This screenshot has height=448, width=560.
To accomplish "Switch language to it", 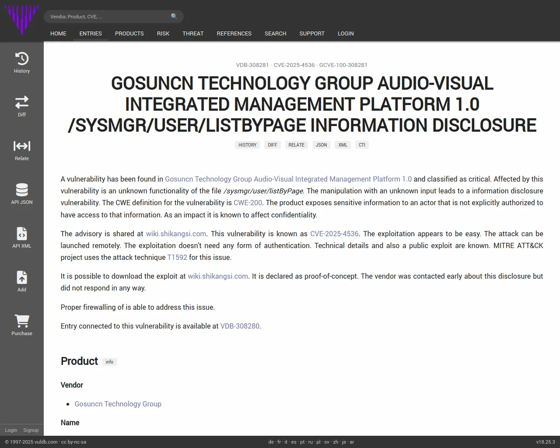I will click(286, 442).
